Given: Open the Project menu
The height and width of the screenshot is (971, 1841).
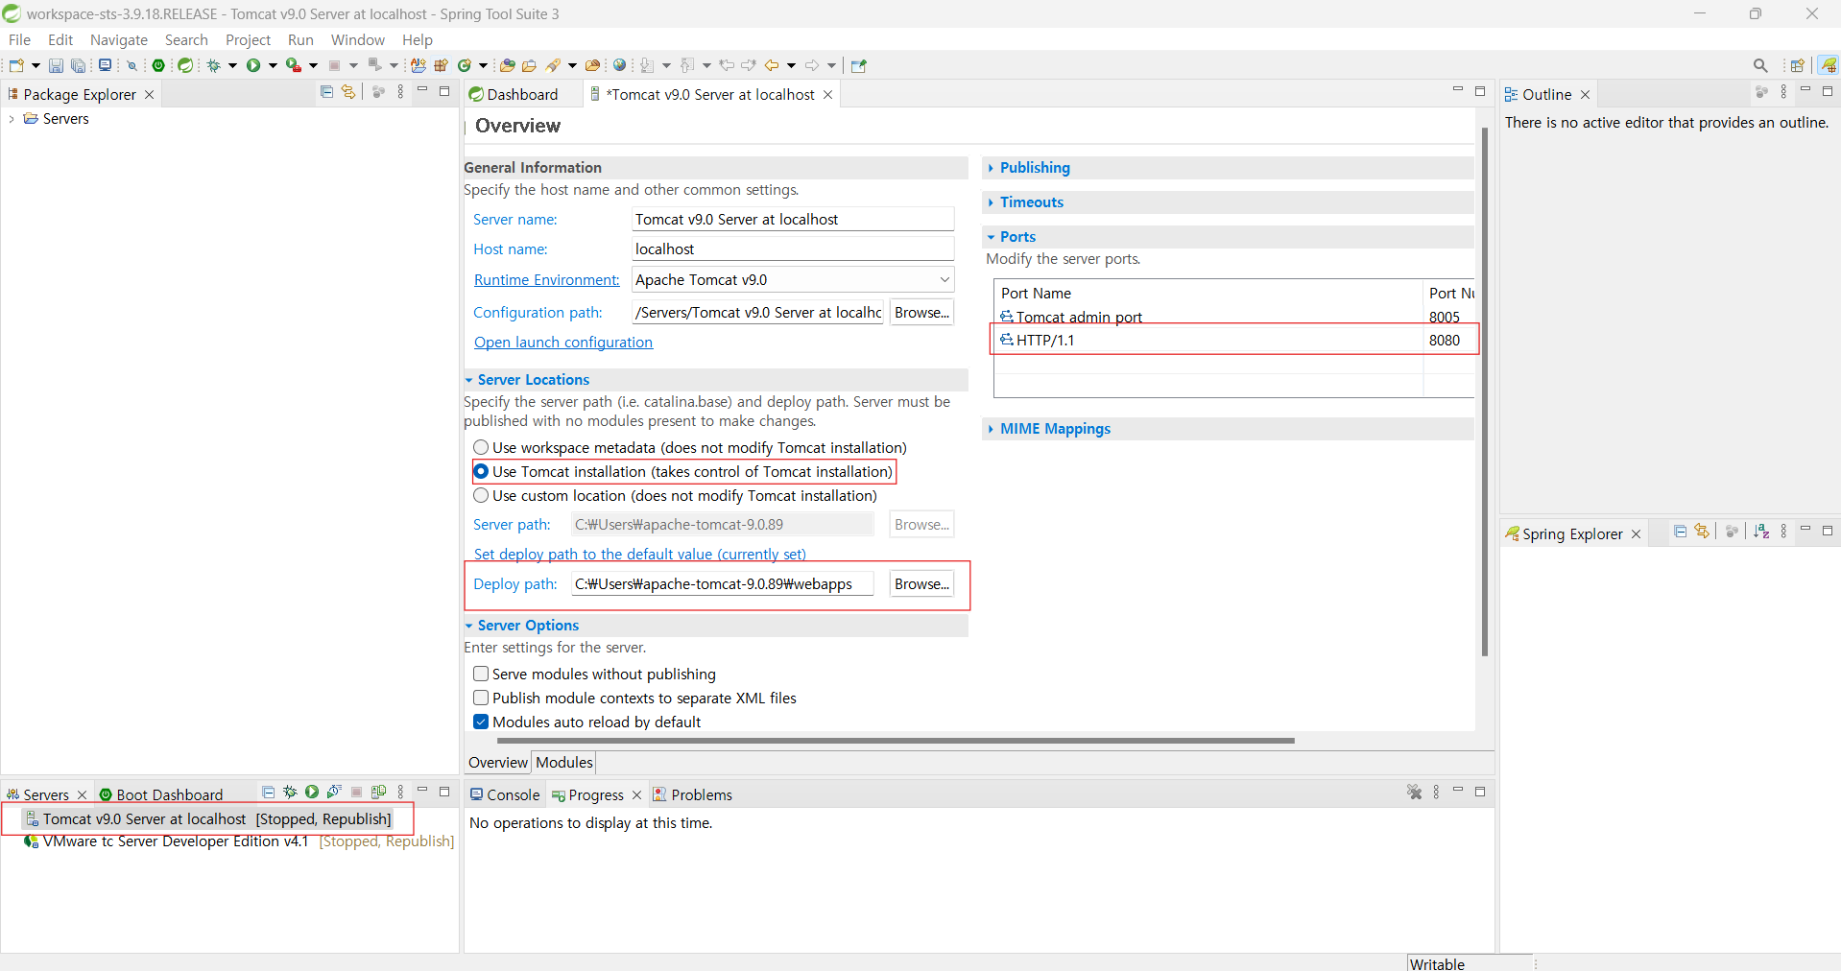Looking at the screenshot, I should [248, 39].
